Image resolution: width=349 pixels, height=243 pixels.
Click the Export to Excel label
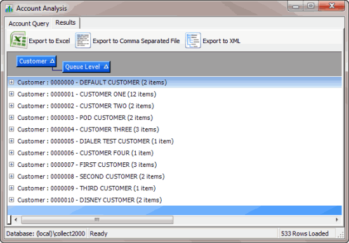click(49, 41)
